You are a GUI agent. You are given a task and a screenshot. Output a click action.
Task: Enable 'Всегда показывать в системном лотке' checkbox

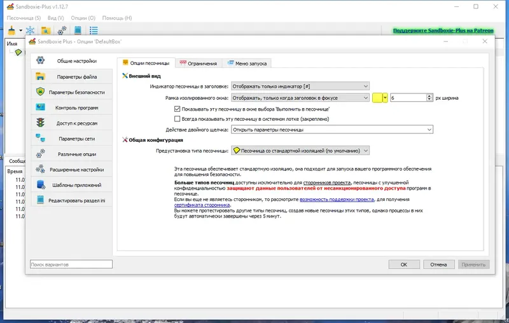178,119
